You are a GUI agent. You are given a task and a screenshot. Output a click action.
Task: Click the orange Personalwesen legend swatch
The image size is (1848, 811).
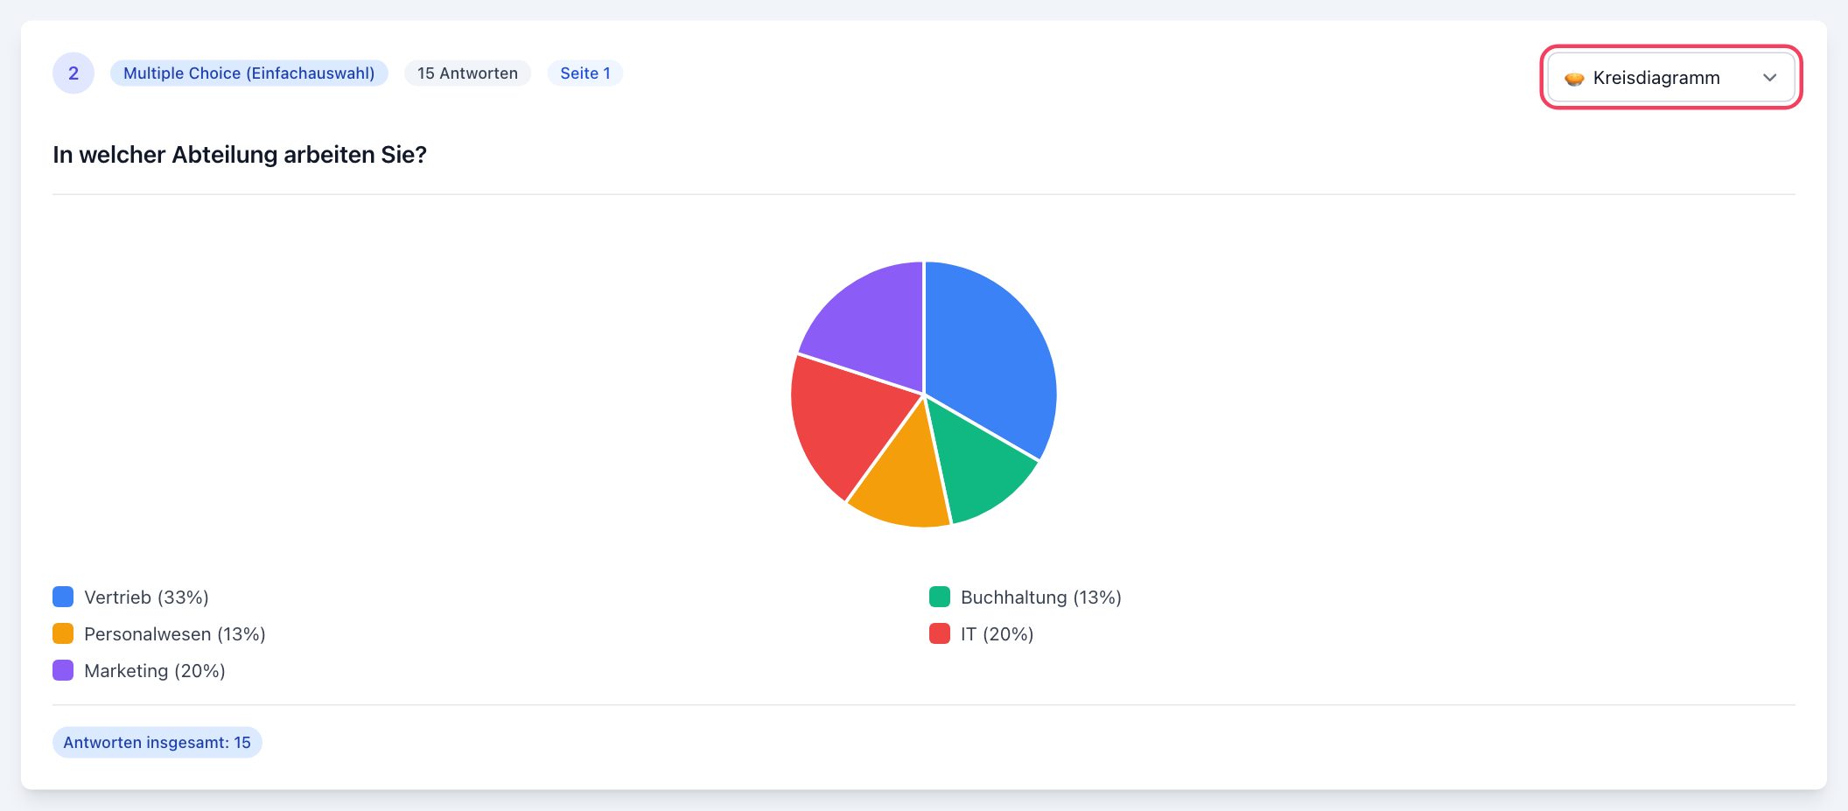[63, 633]
